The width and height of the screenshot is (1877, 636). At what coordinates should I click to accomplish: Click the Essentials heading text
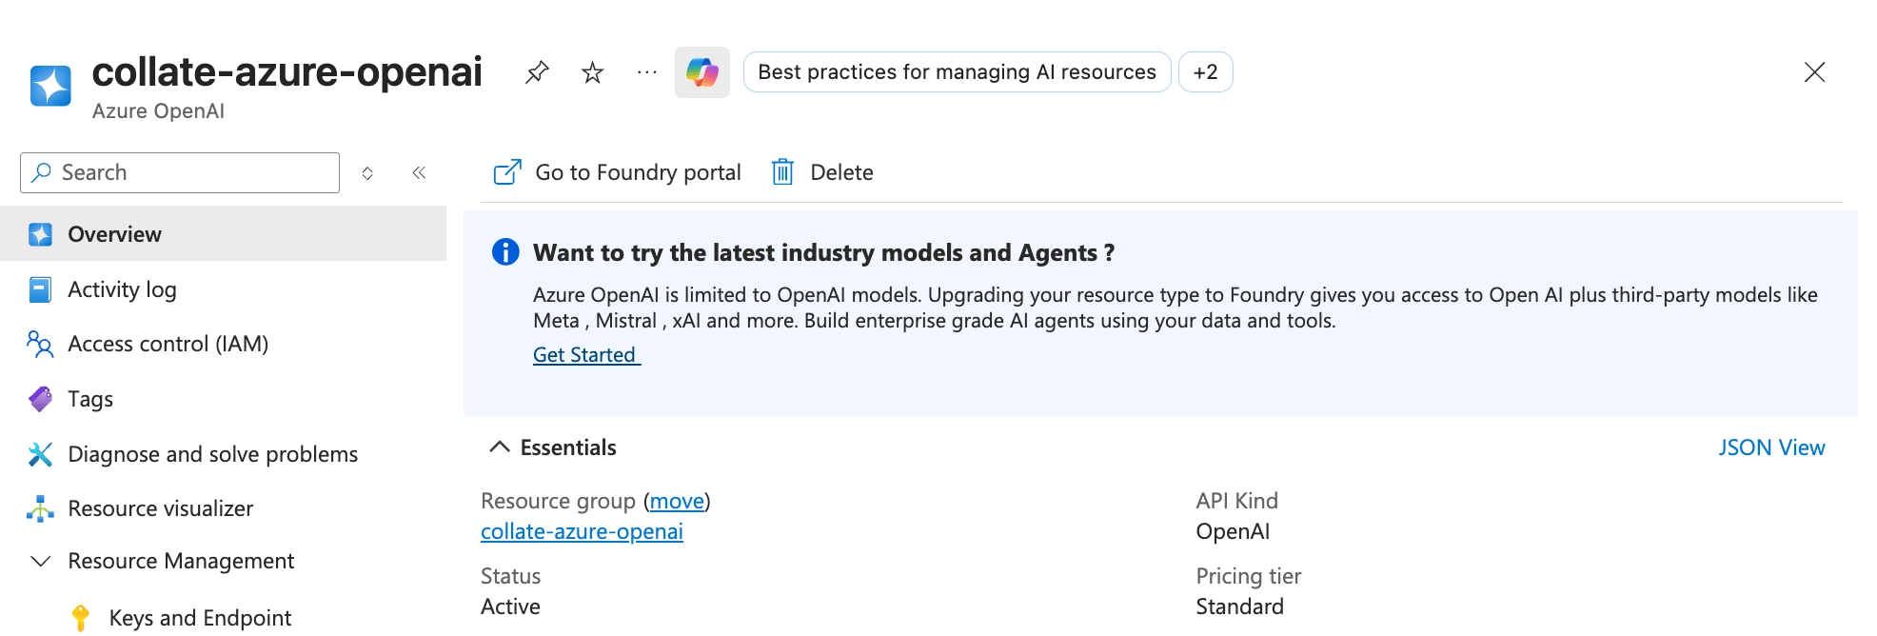568,447
